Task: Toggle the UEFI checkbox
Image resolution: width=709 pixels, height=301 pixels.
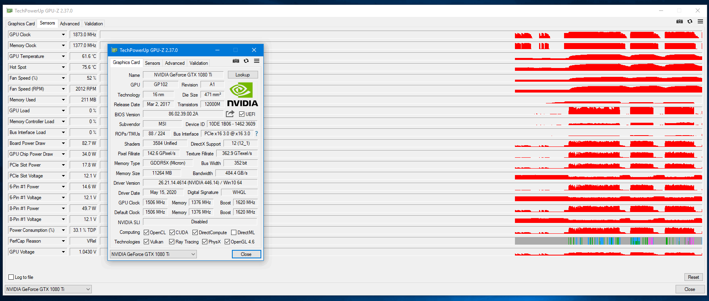Action: tap(242, 114)
